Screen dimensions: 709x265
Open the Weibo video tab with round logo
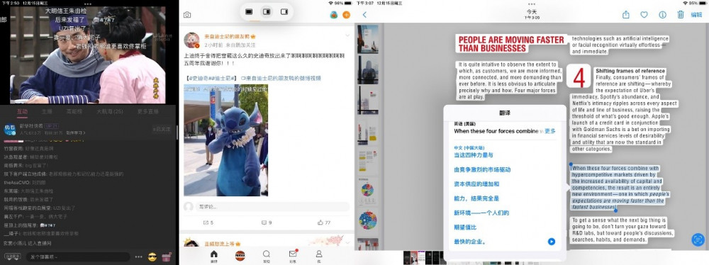click(240, 255)
